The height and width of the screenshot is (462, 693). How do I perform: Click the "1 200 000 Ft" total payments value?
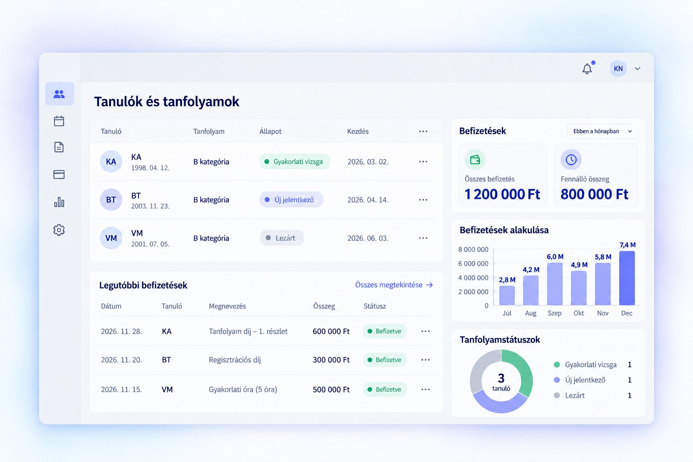point(502,194)
